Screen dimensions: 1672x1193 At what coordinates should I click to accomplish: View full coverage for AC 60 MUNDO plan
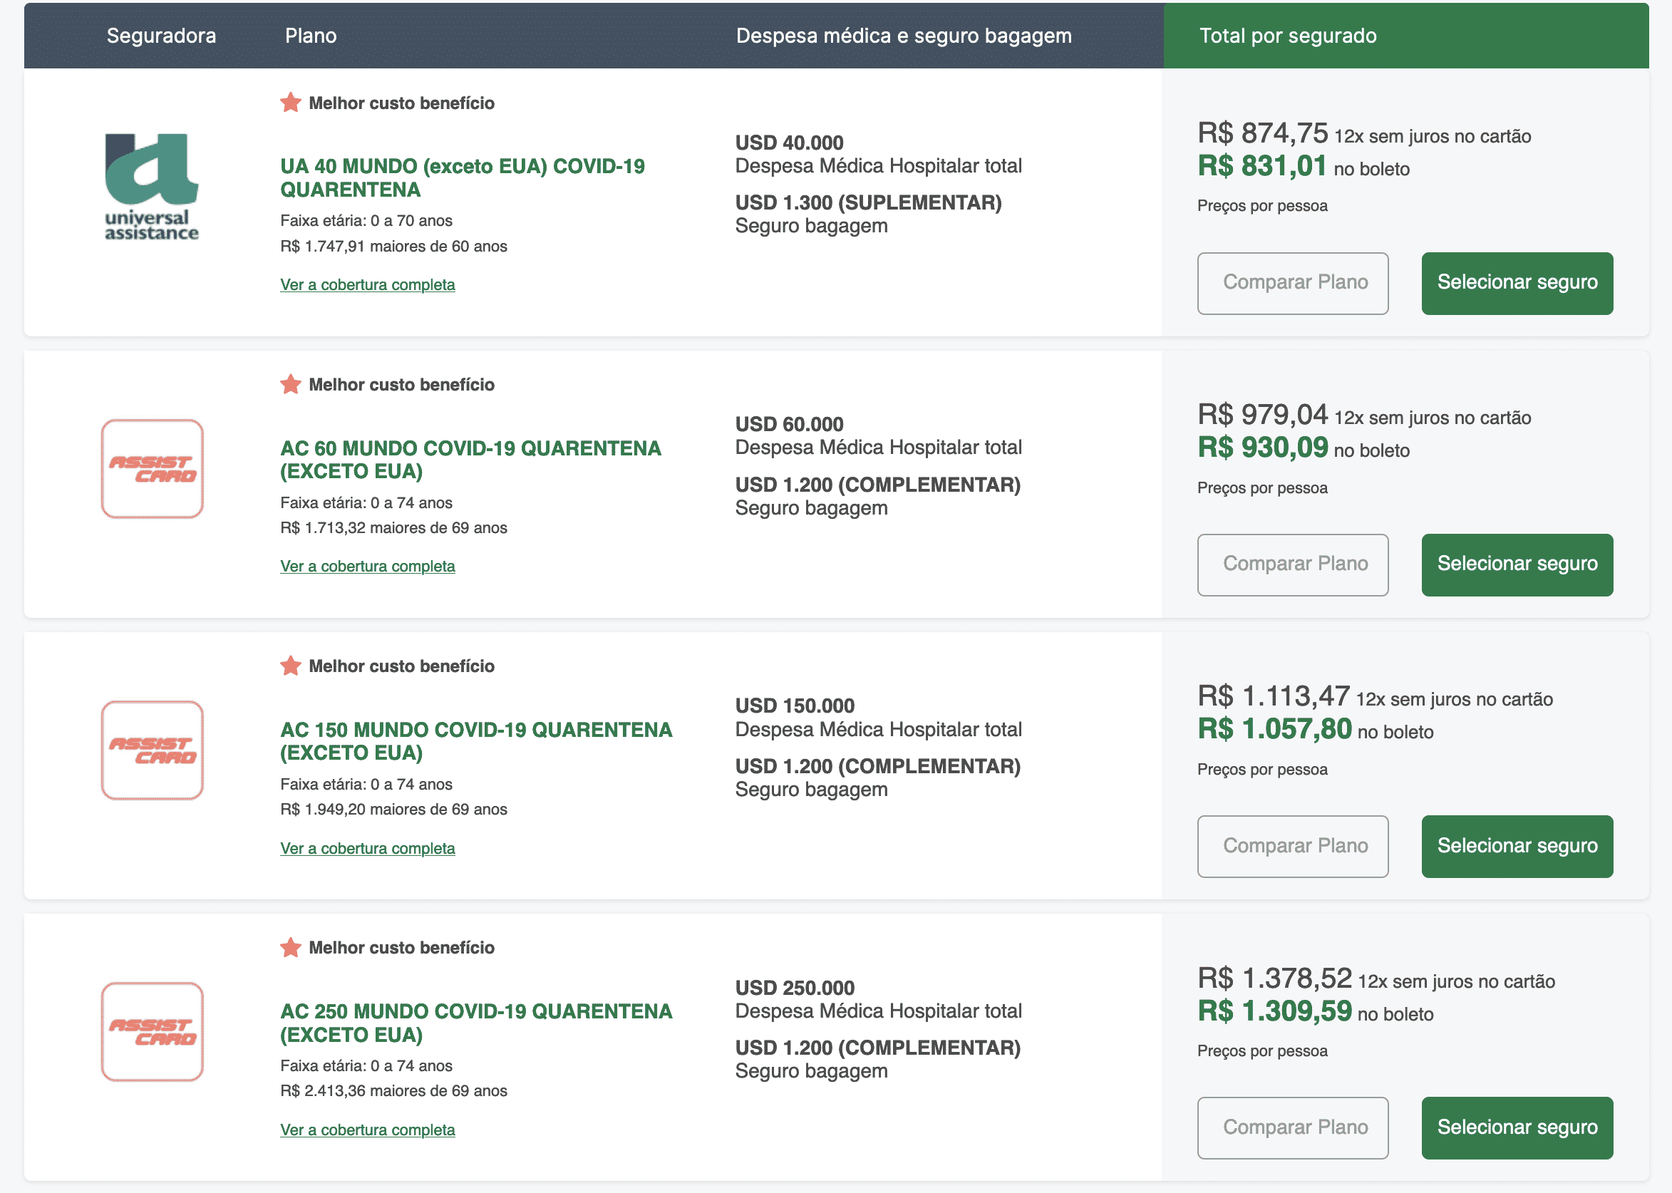click(367, 566)
